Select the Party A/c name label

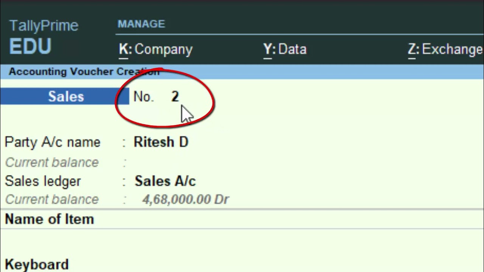click(53, 142)
